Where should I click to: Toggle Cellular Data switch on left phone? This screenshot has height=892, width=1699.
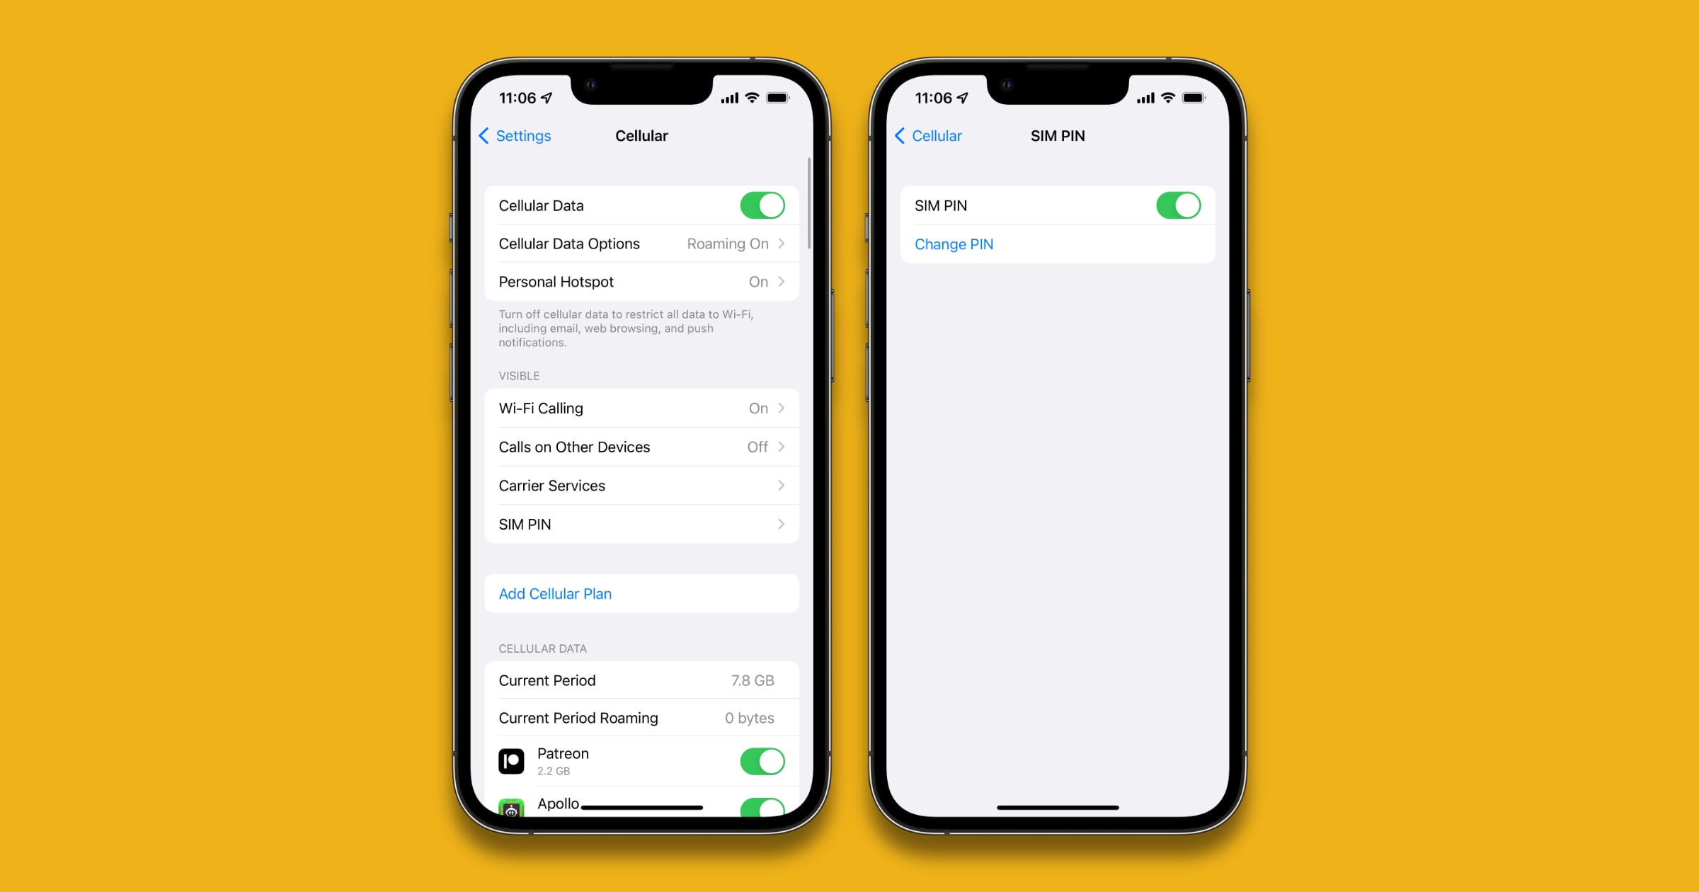tap(764, 205)
